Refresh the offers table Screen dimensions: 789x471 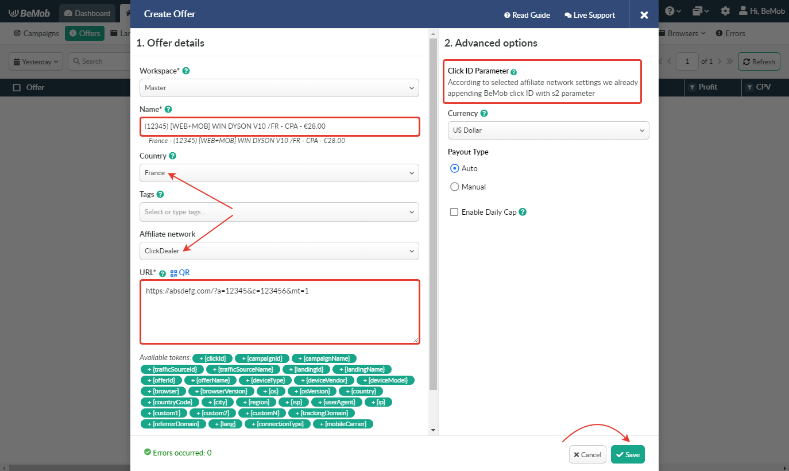coord(759,61)
